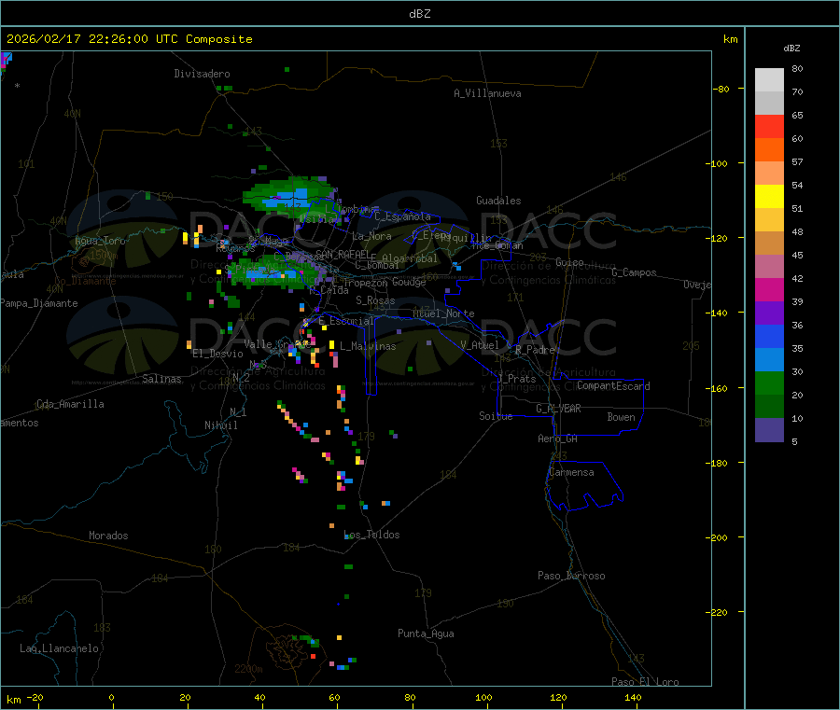This screenshot has height=710, width=840.
Task: Click the 100 tick on the bottom axis
Action: [483, 697]
